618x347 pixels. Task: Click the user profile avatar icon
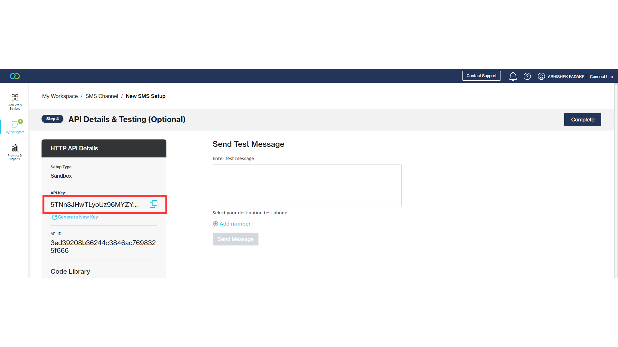[x=541, y=76]
